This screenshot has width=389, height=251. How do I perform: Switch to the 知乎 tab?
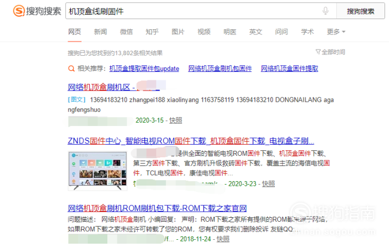152,32
